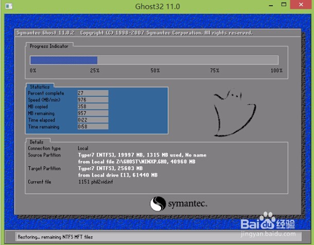Click the Time elapsed value 0:22

[93, 120]
